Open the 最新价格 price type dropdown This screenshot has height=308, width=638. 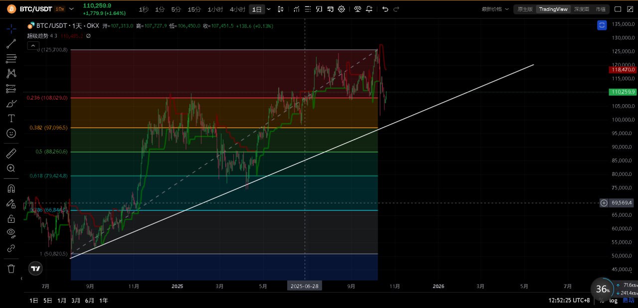pos(495,9)
